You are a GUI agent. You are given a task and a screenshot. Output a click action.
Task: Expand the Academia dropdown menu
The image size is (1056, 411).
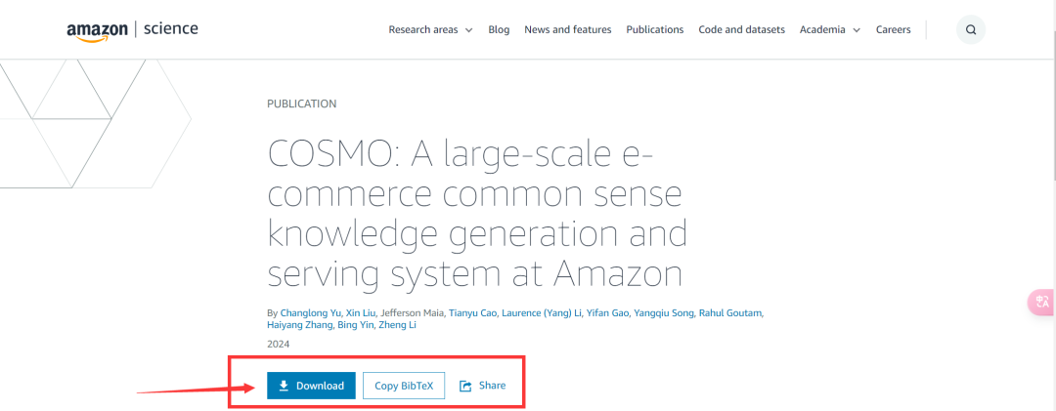click(x=829, y=30)
